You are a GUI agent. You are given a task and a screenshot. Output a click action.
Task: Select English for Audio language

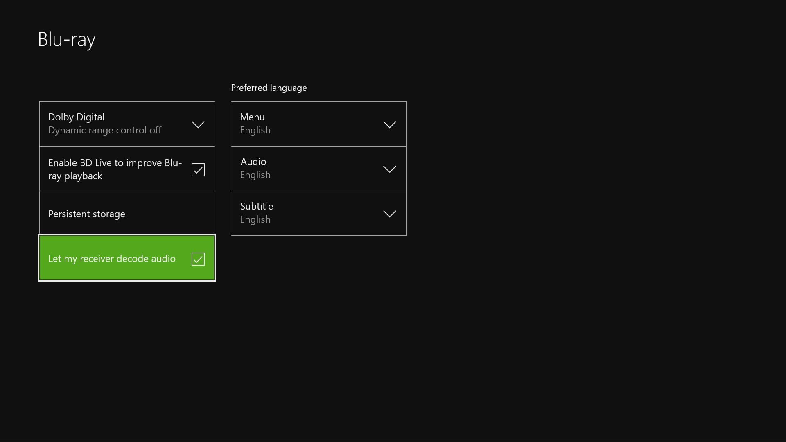(x=318, y=168)
